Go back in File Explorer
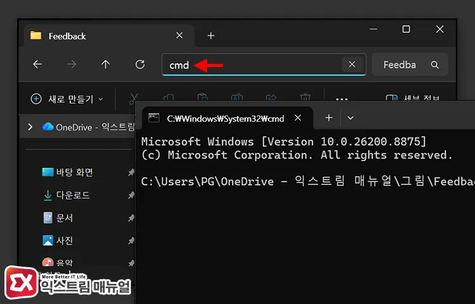This screenshot has height=304, width=475. (37, 64)
